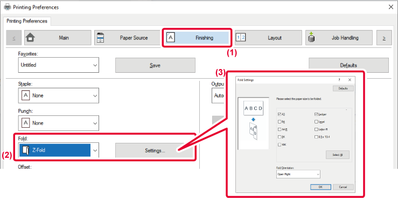Click the Select All button
Screen dimensions: 398x200
(338, 155)
